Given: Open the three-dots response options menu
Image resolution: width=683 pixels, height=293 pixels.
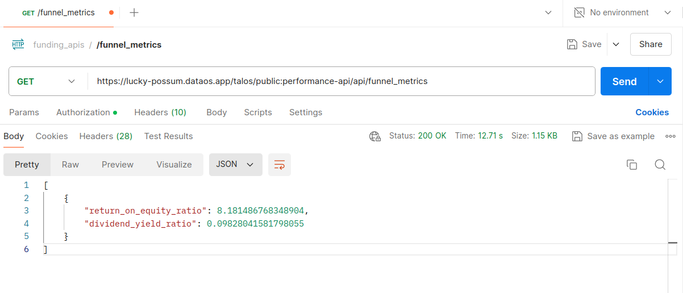Looking at the screenshot, I should (x=670, y=136).
